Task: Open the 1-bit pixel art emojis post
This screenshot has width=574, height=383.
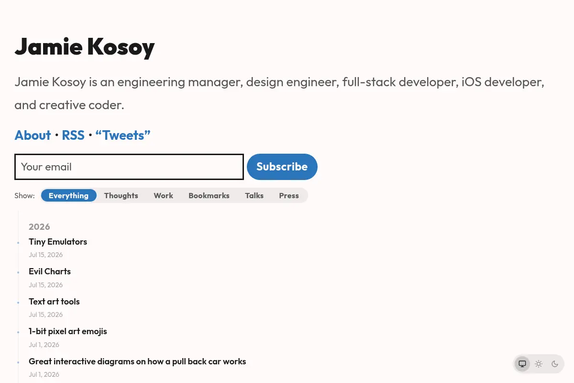Action: pyautogui.click(x=68, y=331)
